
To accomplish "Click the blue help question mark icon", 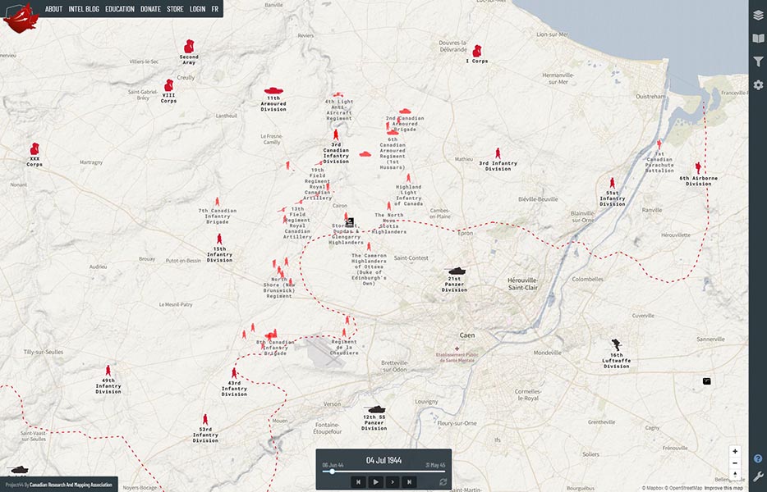I will [x=758, y=459].
